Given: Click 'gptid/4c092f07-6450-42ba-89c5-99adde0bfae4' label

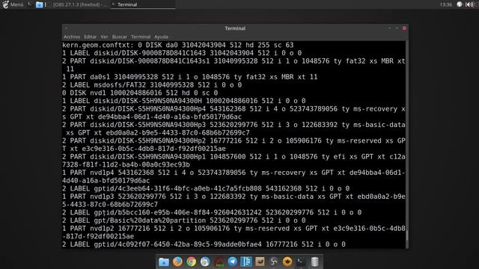Looking at the screenshot, I should (178, 244).
